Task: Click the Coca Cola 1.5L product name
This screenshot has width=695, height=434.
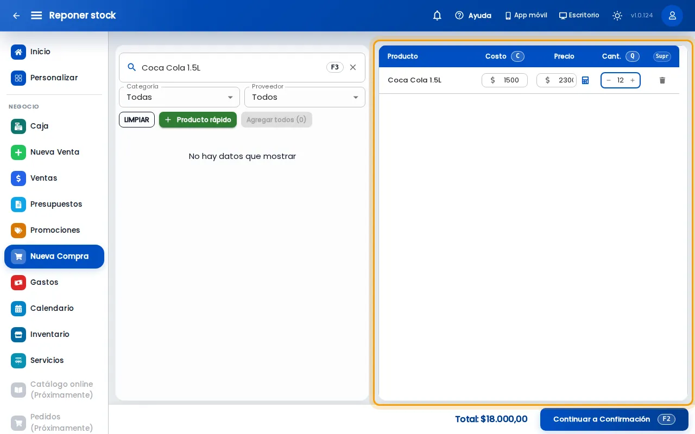Action: pos(414,80)
